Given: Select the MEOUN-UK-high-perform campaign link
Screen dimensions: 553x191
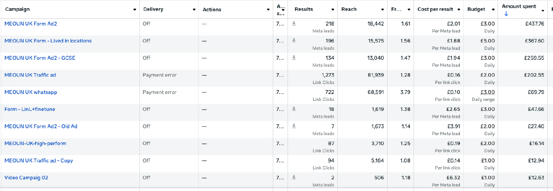Looking at the screenshot, I should [x=36, y=143].
